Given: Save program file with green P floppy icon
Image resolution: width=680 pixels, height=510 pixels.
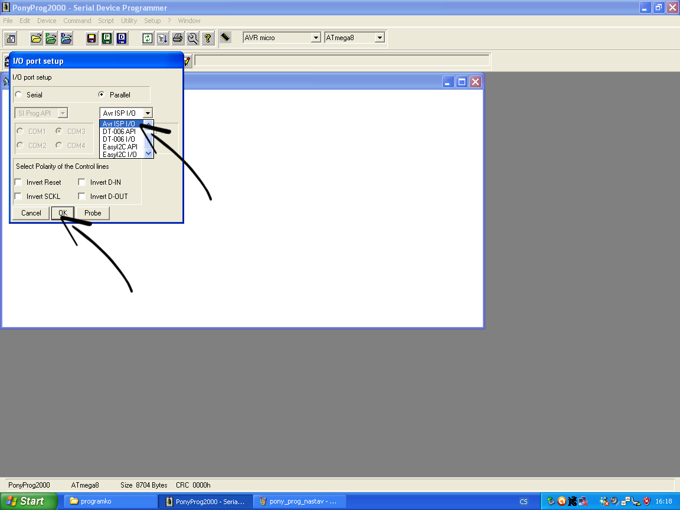Looking at the screenshot, I should pyautogui.click(x=107, y=38).
